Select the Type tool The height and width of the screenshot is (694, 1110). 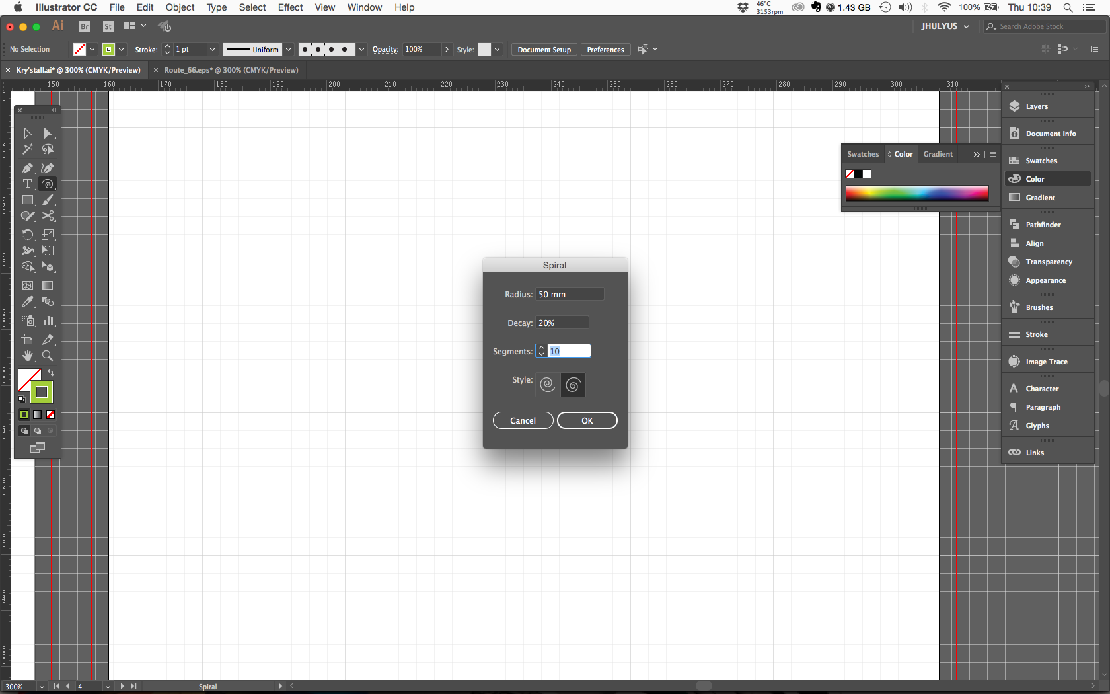pos(28,184)
